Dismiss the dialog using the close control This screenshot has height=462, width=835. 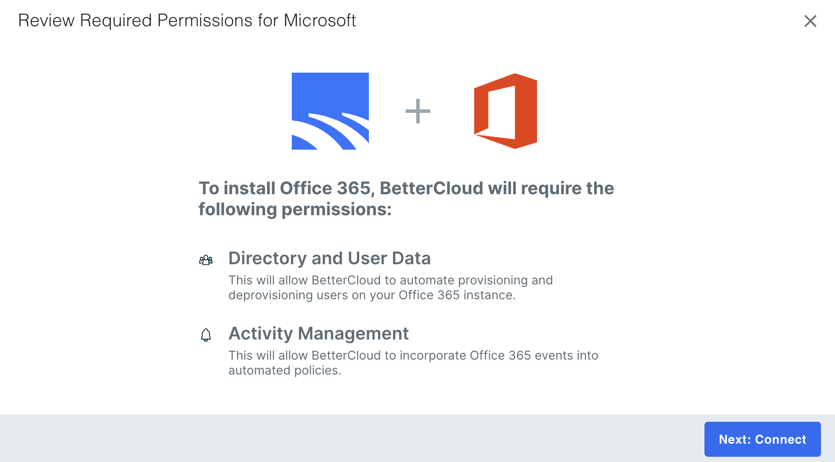810,21
